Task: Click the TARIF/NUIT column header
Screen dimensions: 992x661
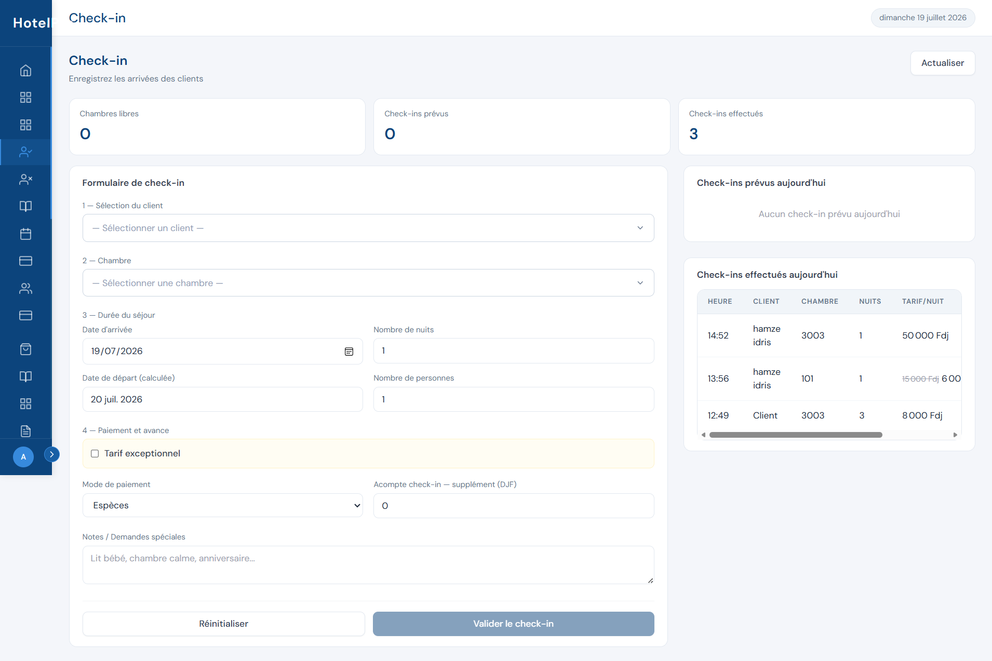Action: tap(923, 302)
